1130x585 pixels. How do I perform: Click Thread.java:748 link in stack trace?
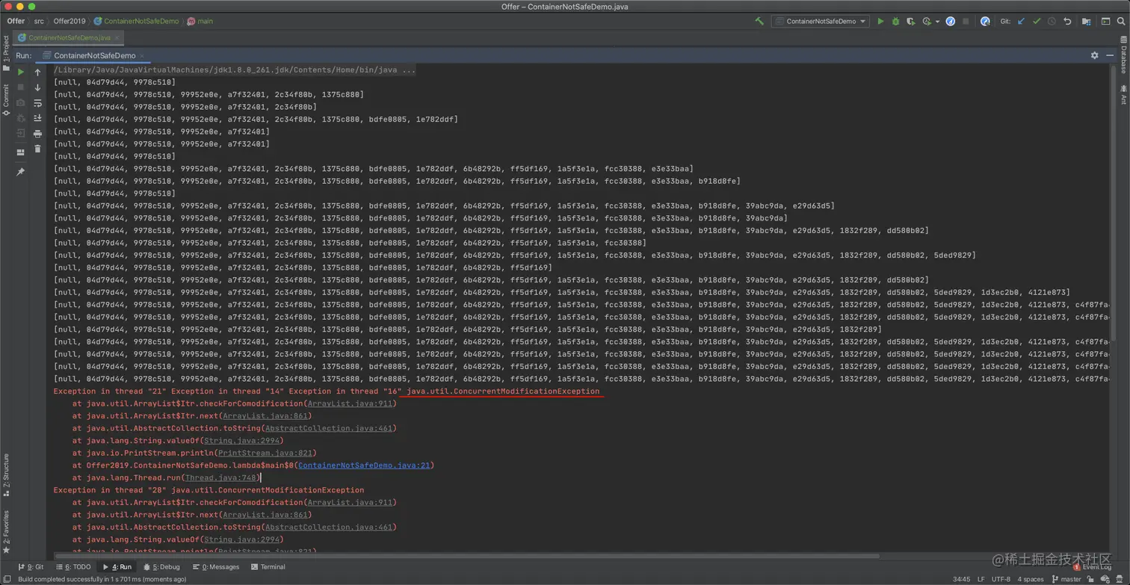pyautogui.click(x=220, y=477)
